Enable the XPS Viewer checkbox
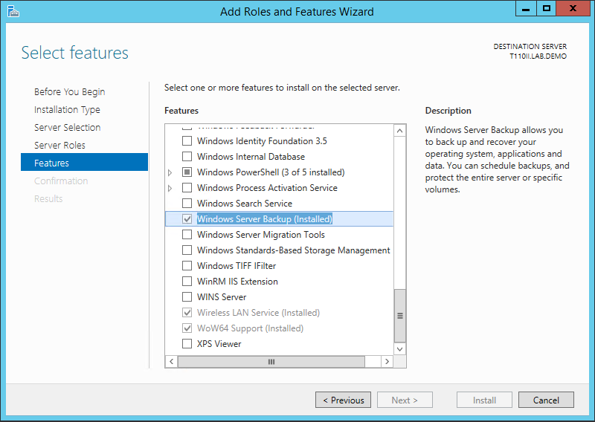The width and height of the screenshot is (595, 422). pos(187,344)
